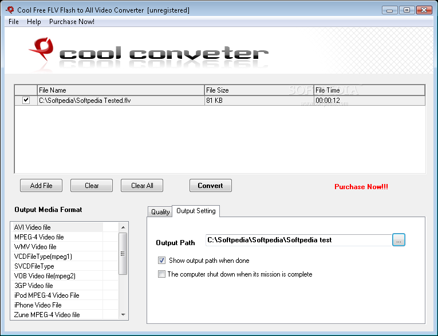This screenshot has width=438, height=336.
Task: Select the C:\Softpedia\Softpedia Tested.flv row
Action: pyautogui.click(x=220, y=101)
